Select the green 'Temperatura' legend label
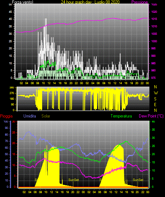This screenshot has width=165, height=197. [121, 116]
